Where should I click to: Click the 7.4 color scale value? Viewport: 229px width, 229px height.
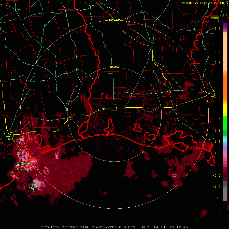click(x=218, y=63)
